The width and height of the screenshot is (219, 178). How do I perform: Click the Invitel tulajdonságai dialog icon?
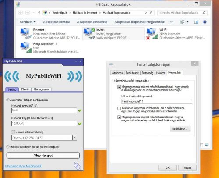point(111,64)
